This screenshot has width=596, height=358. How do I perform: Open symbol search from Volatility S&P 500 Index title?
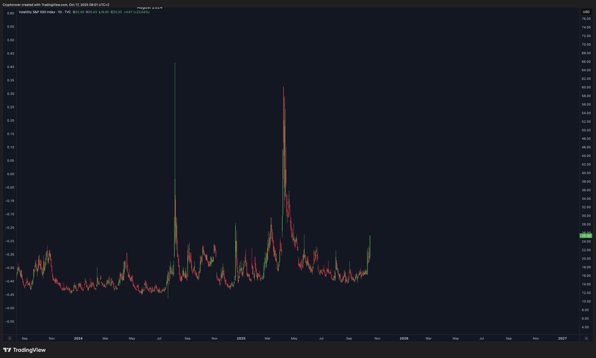(x=36, y=11)
